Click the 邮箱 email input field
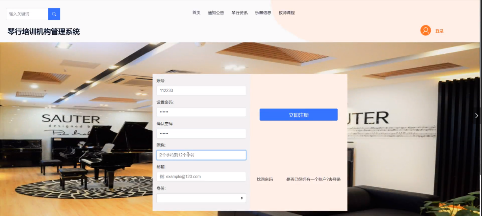Image resolution: width=482 pixels, height=216 pixels. click(x=201, y=177)
